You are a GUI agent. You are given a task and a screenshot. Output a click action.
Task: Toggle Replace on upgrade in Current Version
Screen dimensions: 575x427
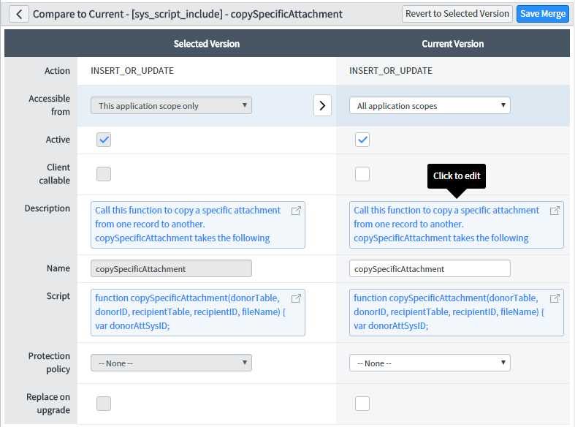[362, 404]
